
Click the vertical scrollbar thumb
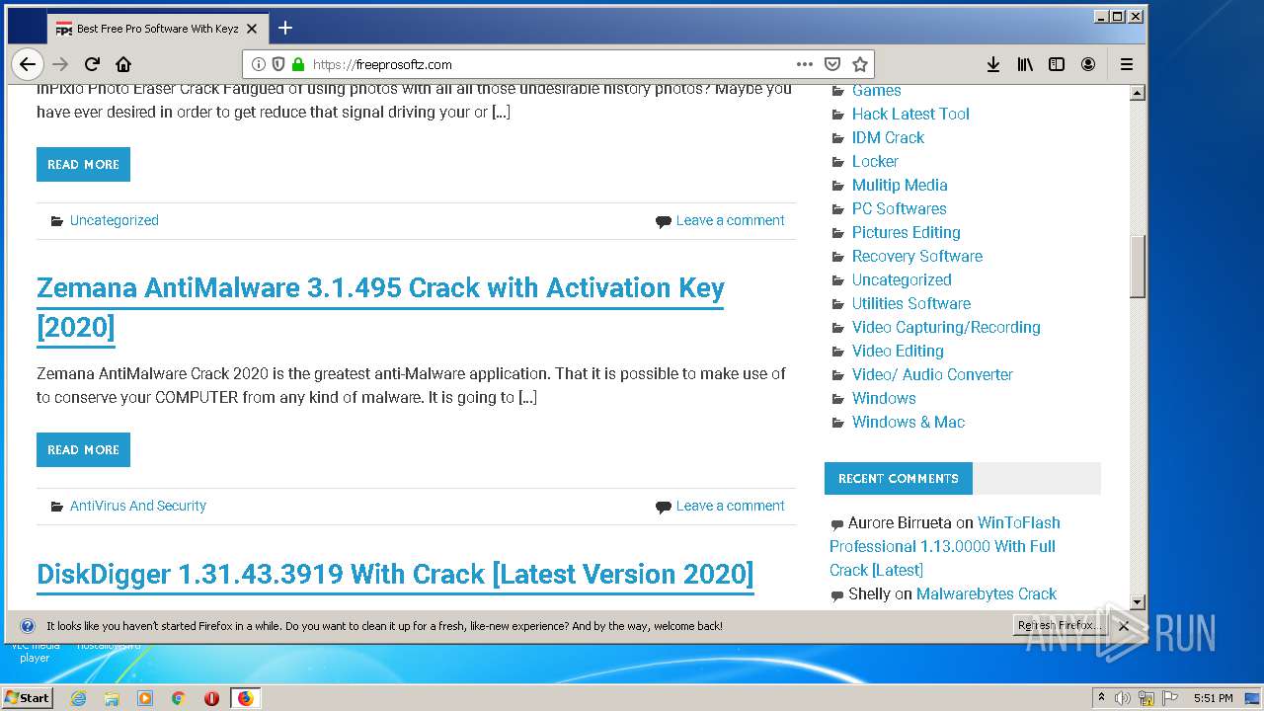pyautogui.click(x=1138, y=266)
